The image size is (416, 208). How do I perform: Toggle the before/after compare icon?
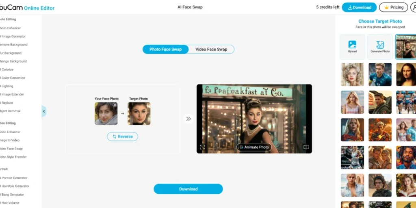point(306,147)
